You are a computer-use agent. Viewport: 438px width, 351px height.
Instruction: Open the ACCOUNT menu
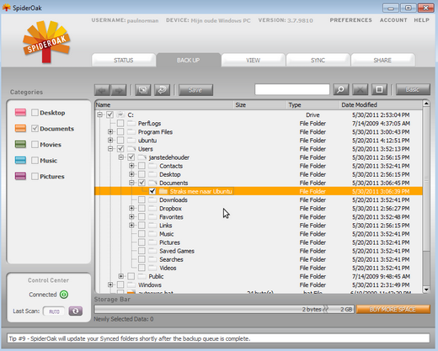click(x=393, y=20)
